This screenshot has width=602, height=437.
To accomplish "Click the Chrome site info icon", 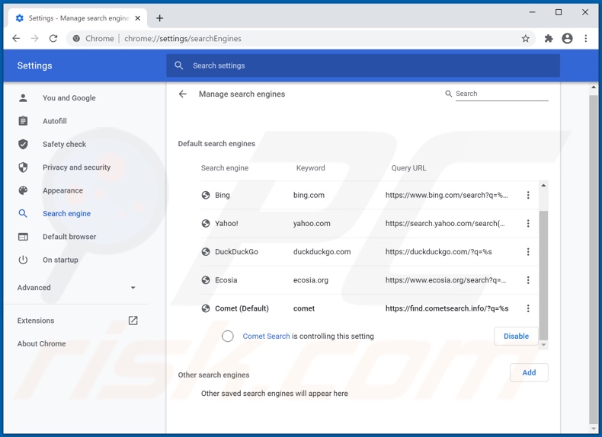I will pyautogui.click(x=76, y=38).
